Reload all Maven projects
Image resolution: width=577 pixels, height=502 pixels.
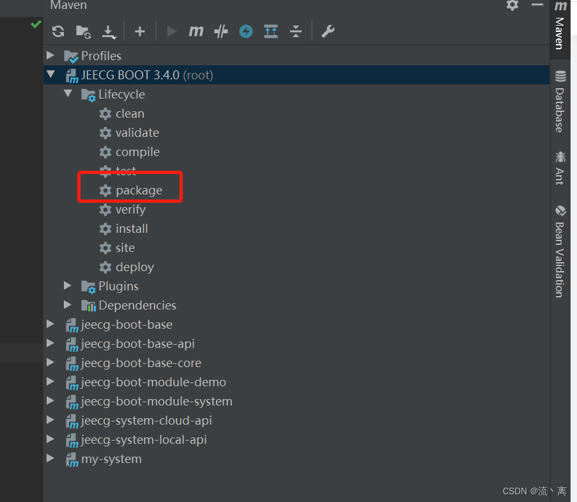(58, 31)
